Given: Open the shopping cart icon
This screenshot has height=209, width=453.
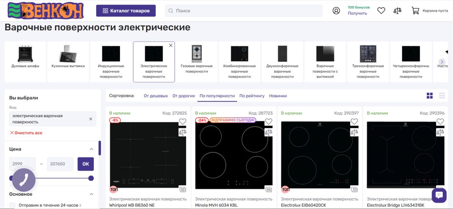Looking at the screenshot, I should tap(415, 10).
